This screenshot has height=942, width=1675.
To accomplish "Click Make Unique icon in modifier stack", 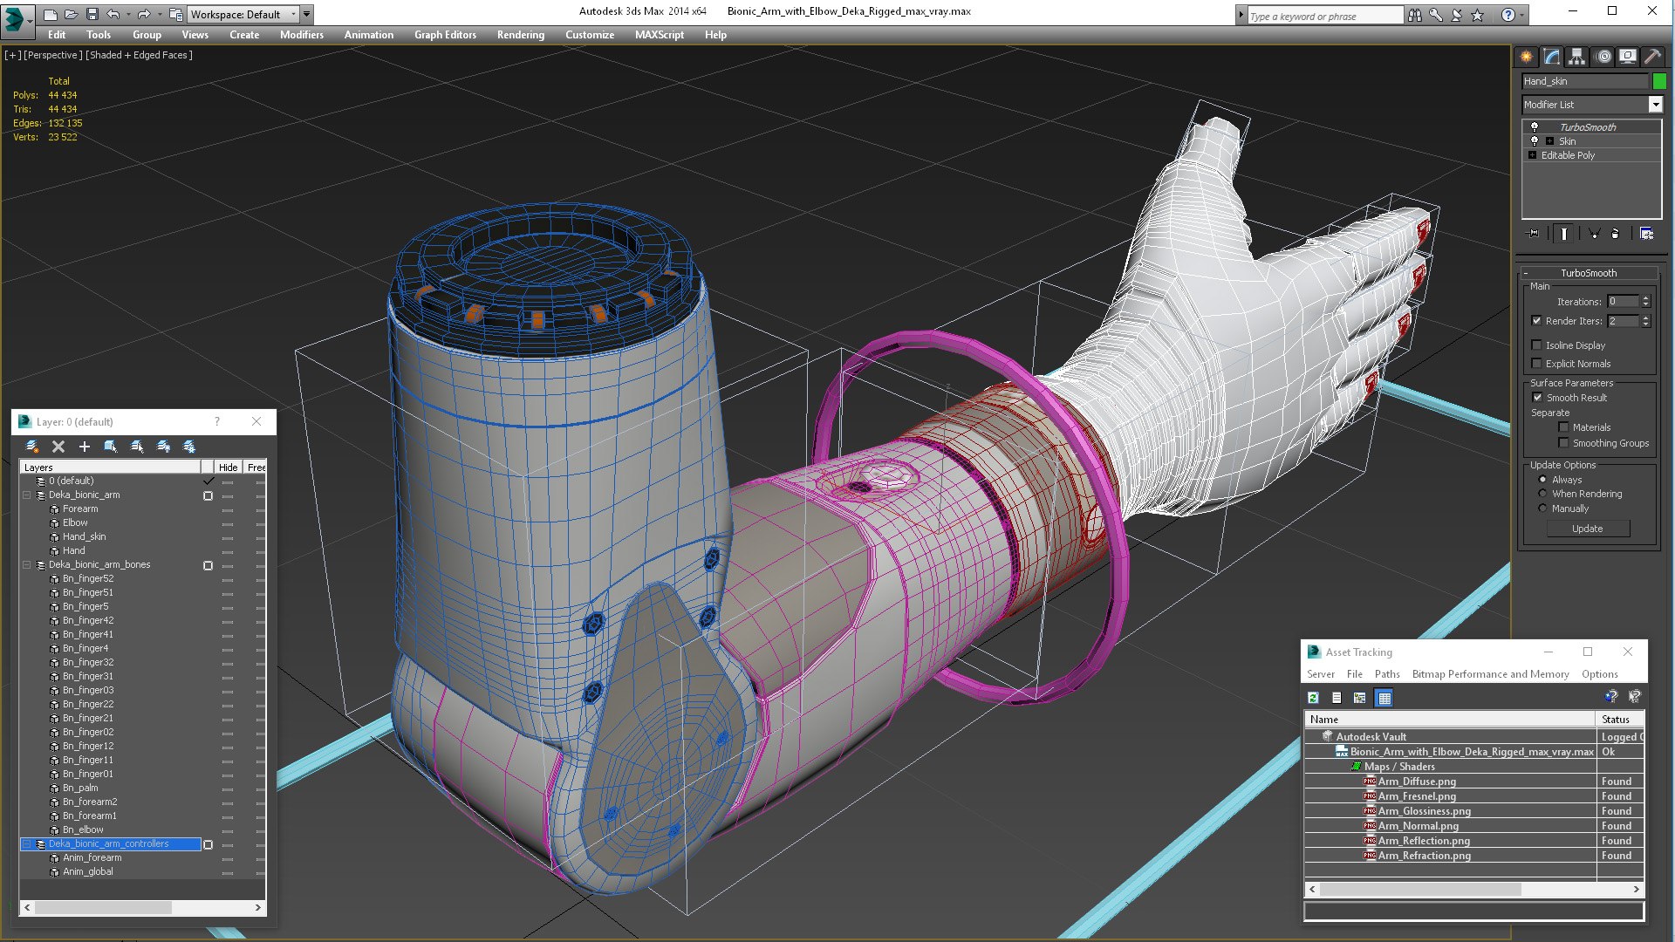I will (1594, 234).
